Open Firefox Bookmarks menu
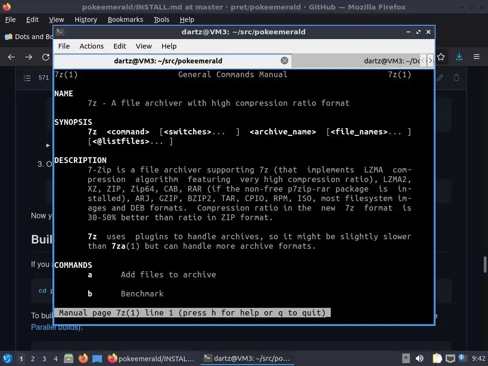The width and height of the screenshot is (488, 366). tap(125, 20)
